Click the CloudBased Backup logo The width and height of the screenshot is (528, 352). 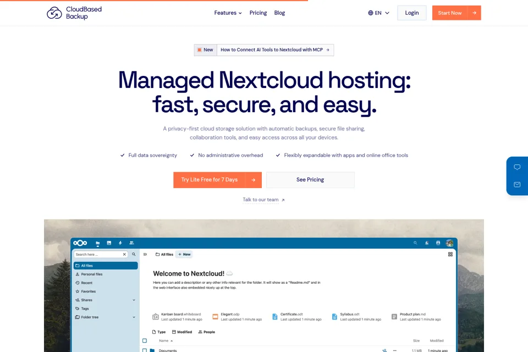click(74, 13)
